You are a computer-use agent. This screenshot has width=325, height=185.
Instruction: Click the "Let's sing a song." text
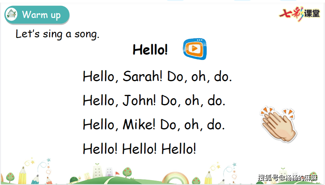point(57,34)
